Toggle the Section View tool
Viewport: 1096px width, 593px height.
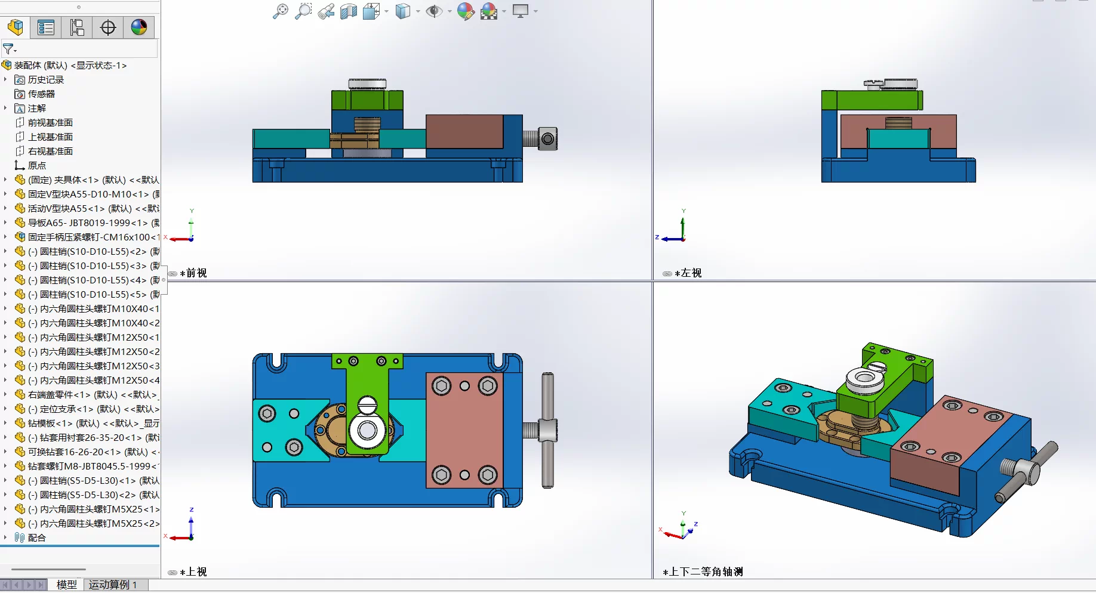tap(349, 11)
